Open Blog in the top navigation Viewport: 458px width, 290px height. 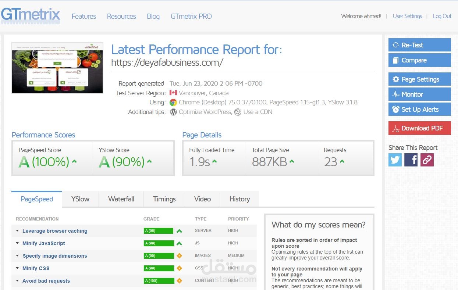pyautogui.click(x=153, y=16)
